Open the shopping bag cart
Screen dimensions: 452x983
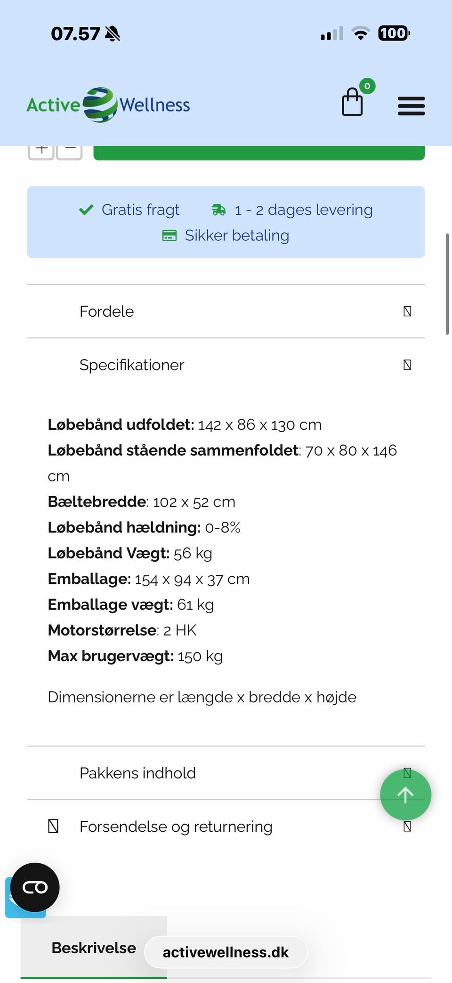point(352,102)
